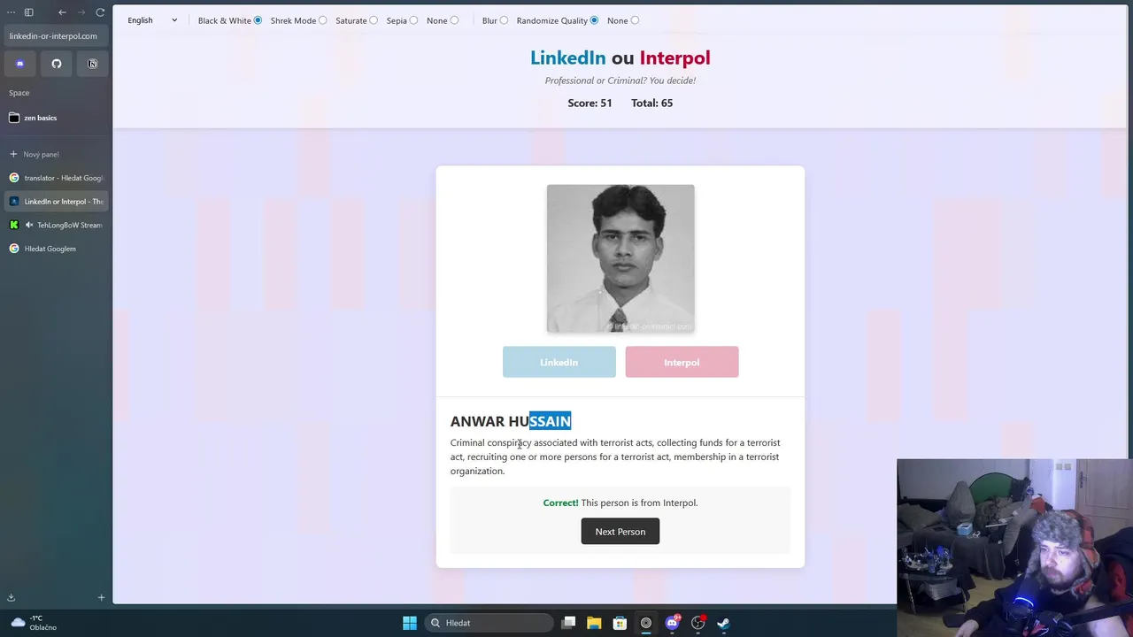Image resolution: width=1133 pixels, height=637 pixels.
Task: Select the Saturate filter
Action: coord(374,20)
